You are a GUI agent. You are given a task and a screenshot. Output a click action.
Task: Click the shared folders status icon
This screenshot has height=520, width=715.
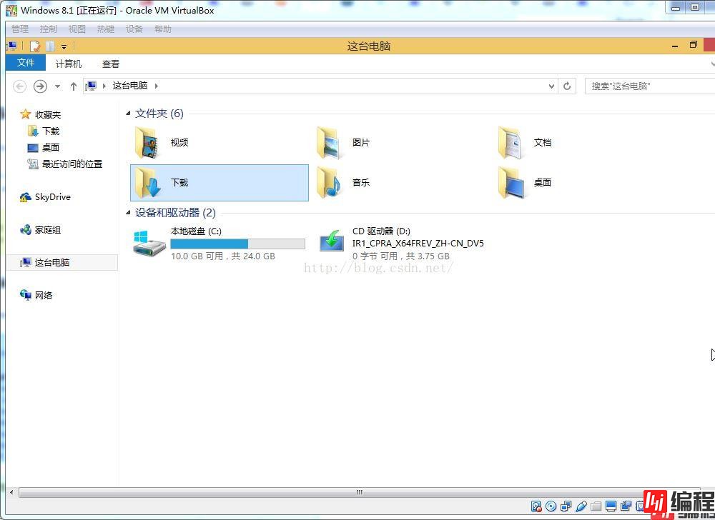coord(596,506)
